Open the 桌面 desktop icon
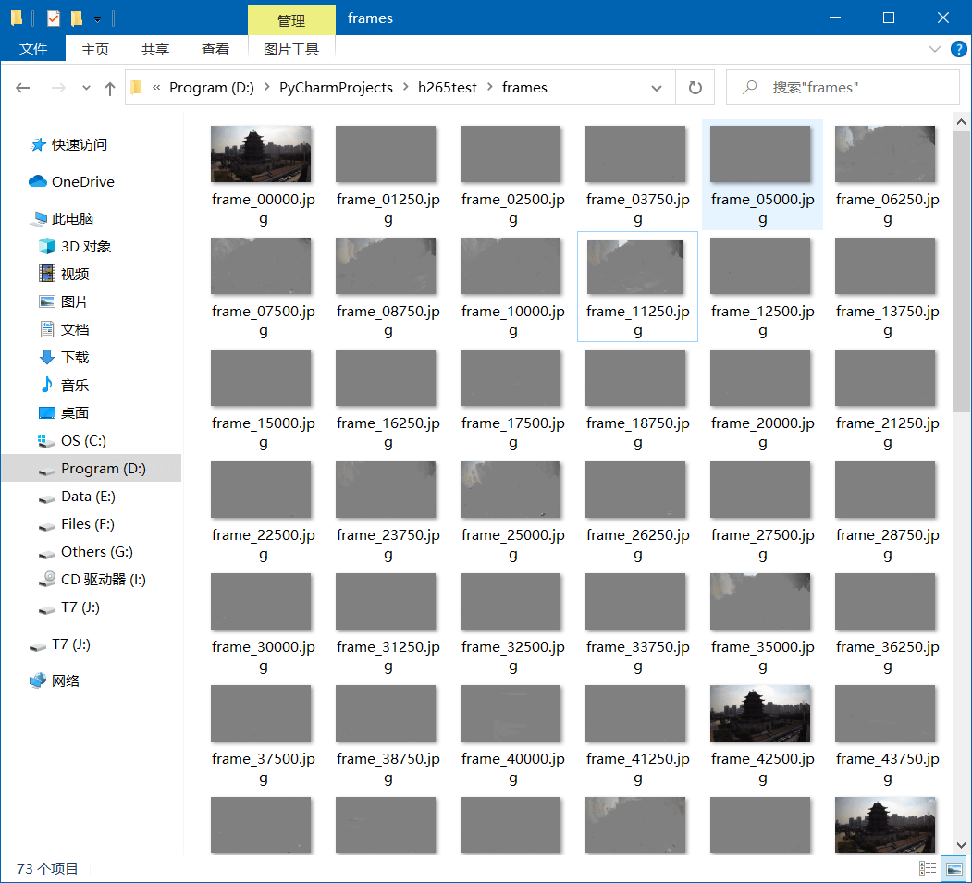 pyautogui.click(x=47, y=412)
